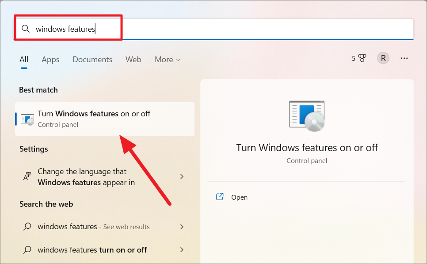The height and width of the screenshot is (264, 427).
Task: Switch to the Web tab
Action: (133, 59)
